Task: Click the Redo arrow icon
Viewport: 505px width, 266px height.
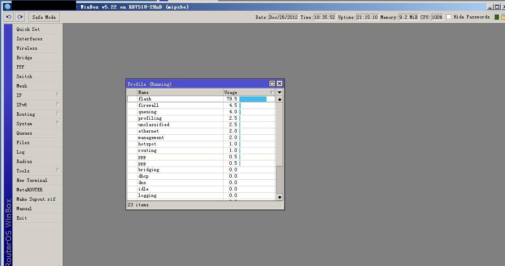Action: tap(20, 17)
